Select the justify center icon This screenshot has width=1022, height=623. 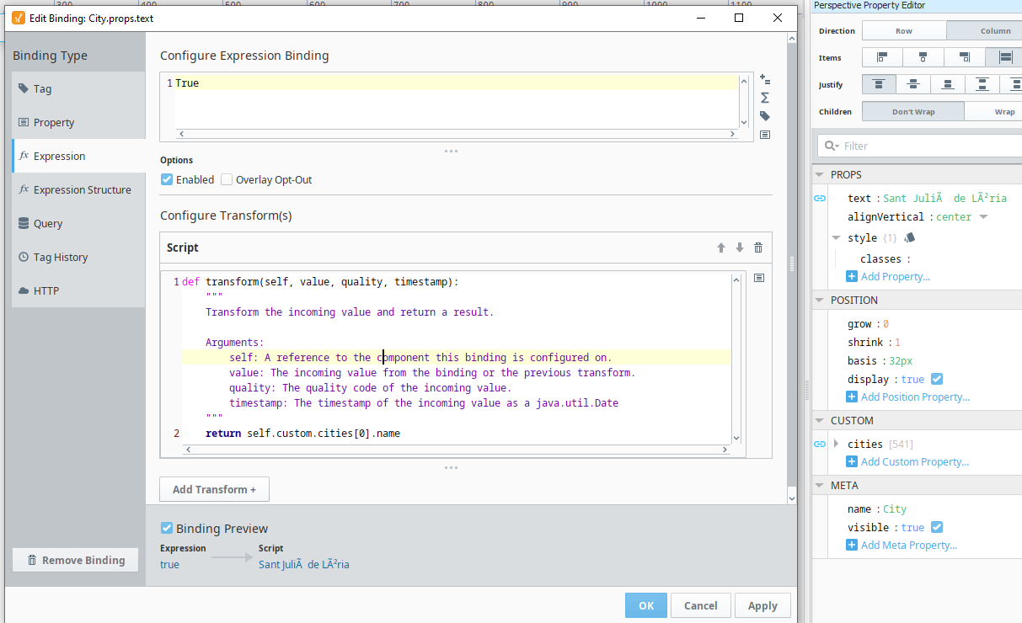[x=913, y=85]
